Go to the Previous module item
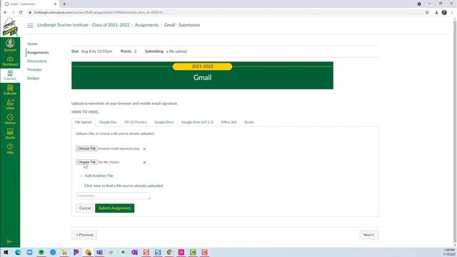The image size is (457, 257). tap(84, 235)
